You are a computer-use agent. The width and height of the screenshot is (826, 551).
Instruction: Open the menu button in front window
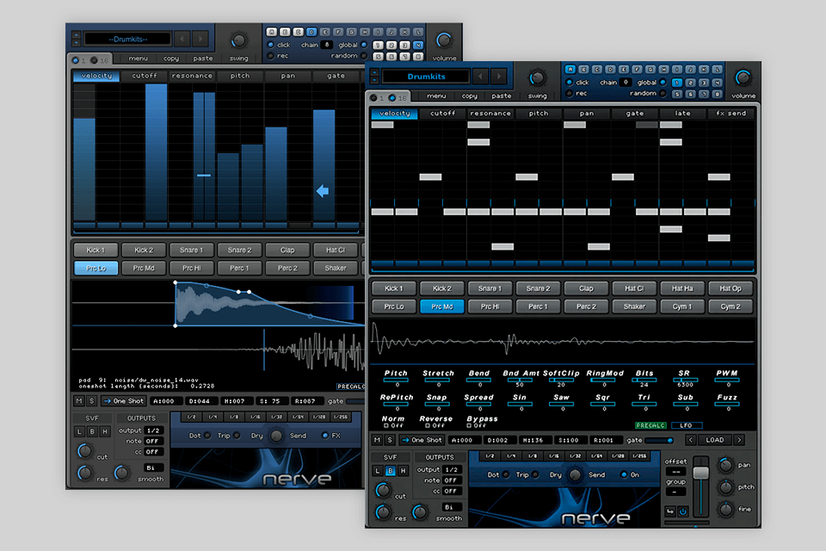click(436, 96)
